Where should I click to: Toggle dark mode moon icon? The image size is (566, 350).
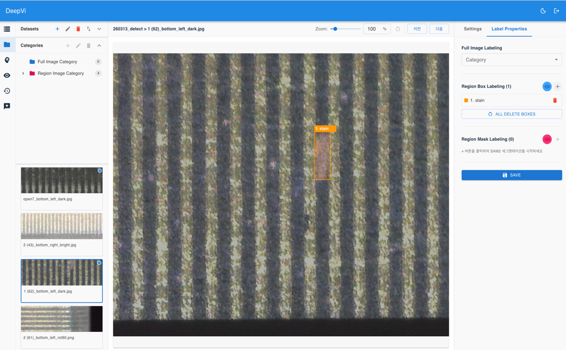(x=543, y=11)
